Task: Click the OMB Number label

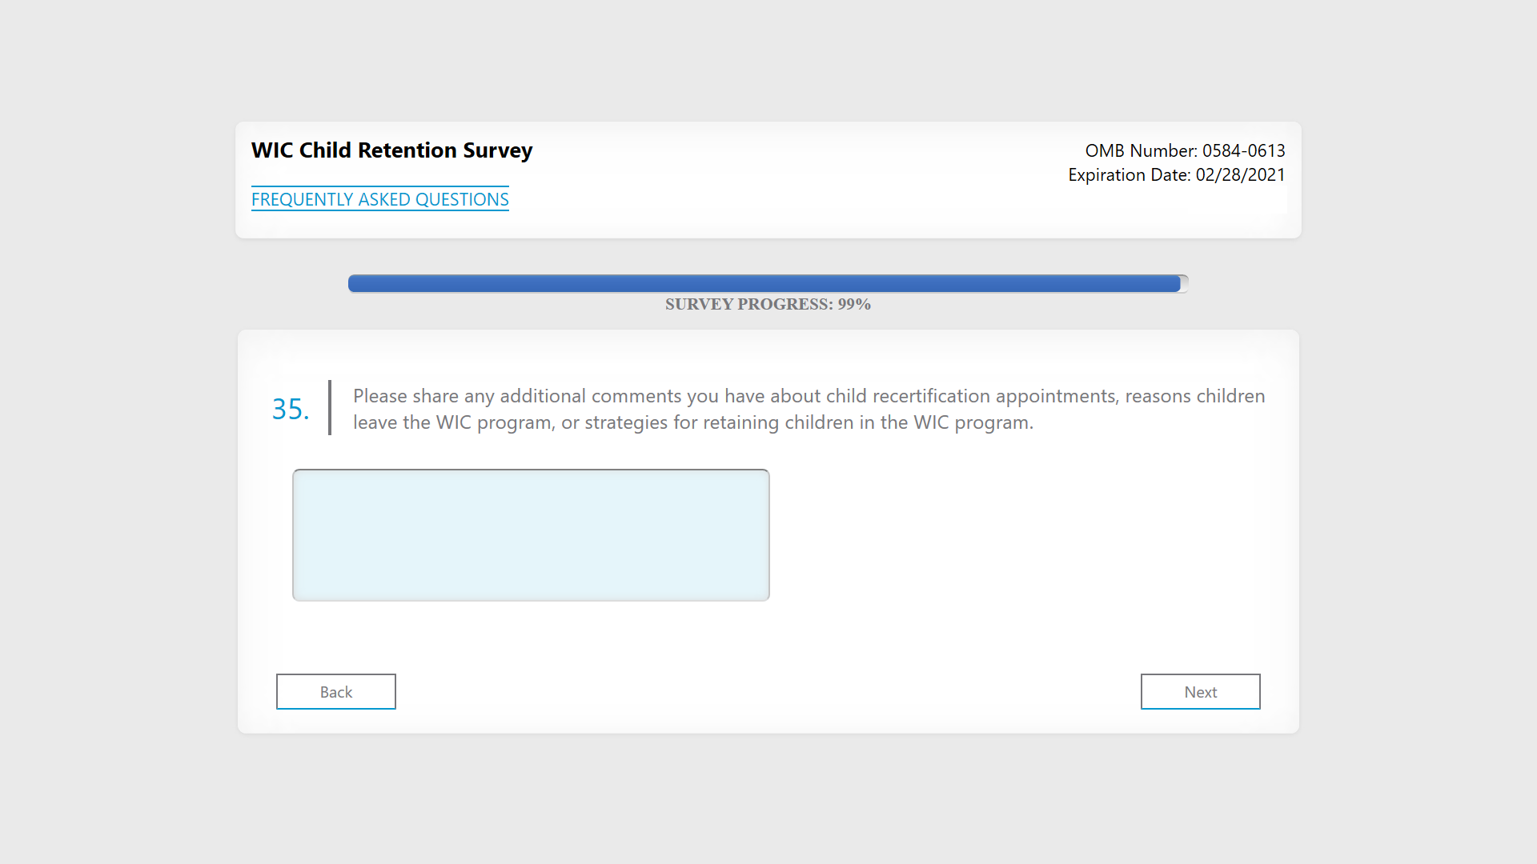Action: tap(1141, 150)
